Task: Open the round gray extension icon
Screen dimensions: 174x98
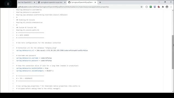Action: [x=147, y=7]
